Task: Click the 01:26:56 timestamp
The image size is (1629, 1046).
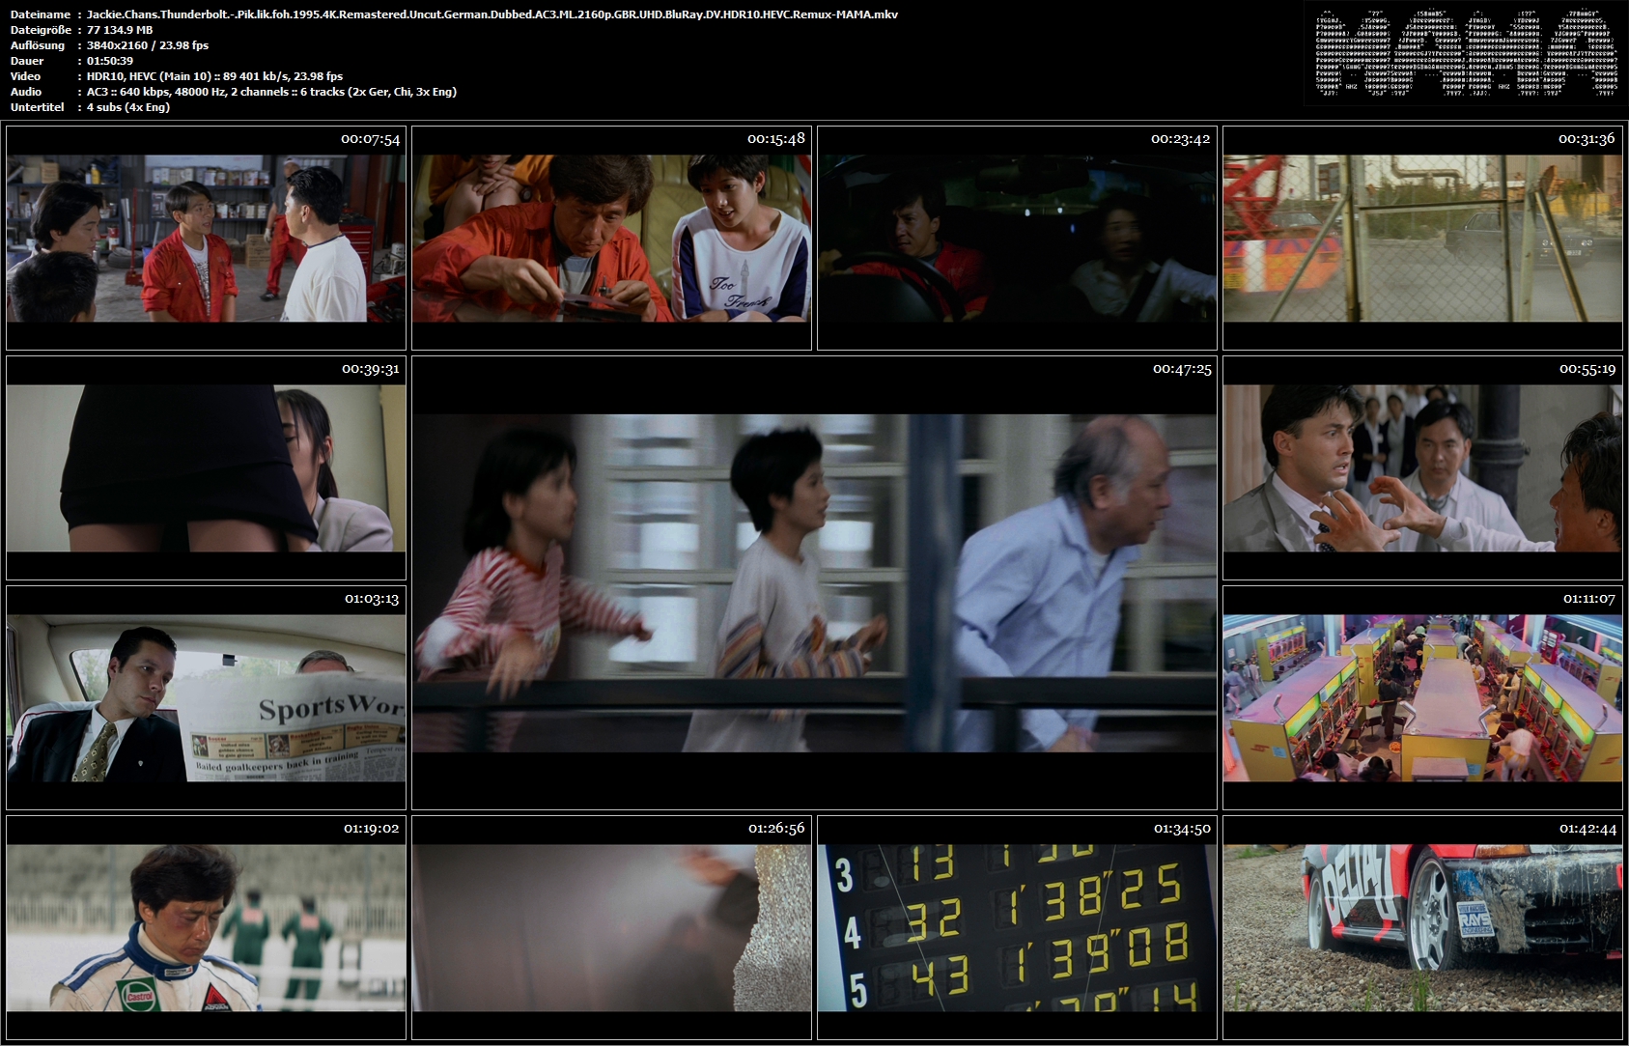Action: pyautogui.click(x=776, y=829)
